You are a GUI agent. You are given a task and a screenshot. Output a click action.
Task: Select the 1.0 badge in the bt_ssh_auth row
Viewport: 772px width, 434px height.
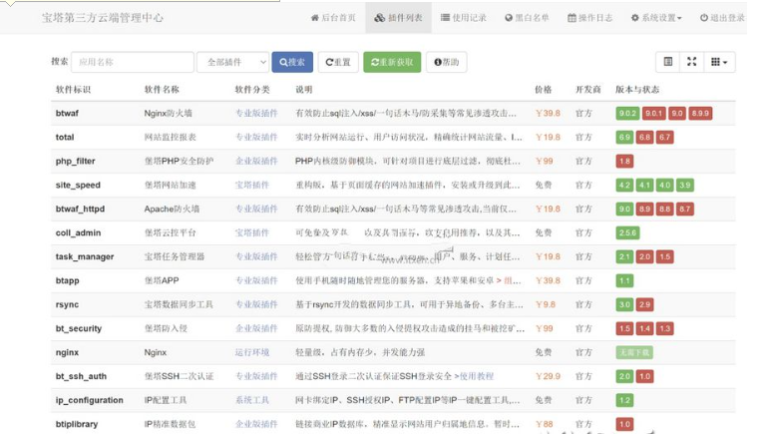tap(645, 376)
